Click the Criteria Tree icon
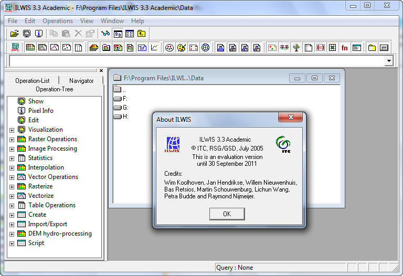Screen dimensions: 403x276 (296, 48)
